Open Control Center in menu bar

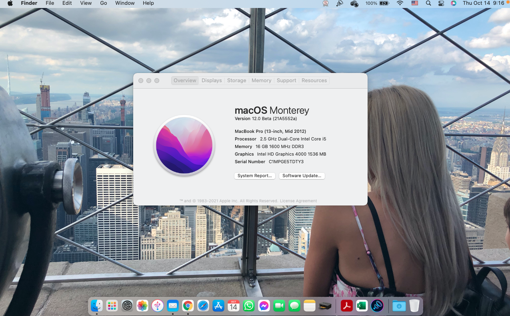click(441, 3)
